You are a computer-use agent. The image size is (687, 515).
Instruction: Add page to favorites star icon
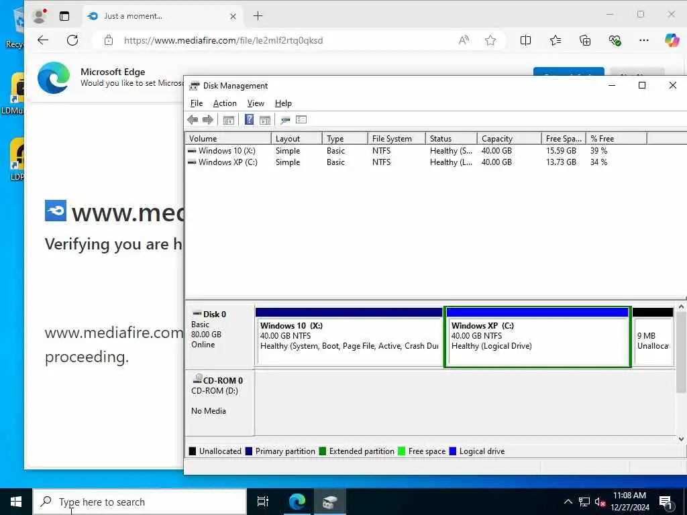490,40
